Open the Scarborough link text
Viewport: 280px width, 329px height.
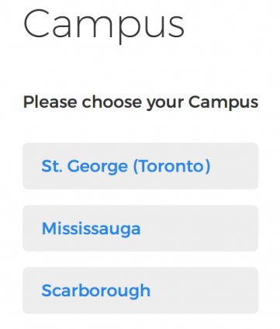click(x=96, y=291)
